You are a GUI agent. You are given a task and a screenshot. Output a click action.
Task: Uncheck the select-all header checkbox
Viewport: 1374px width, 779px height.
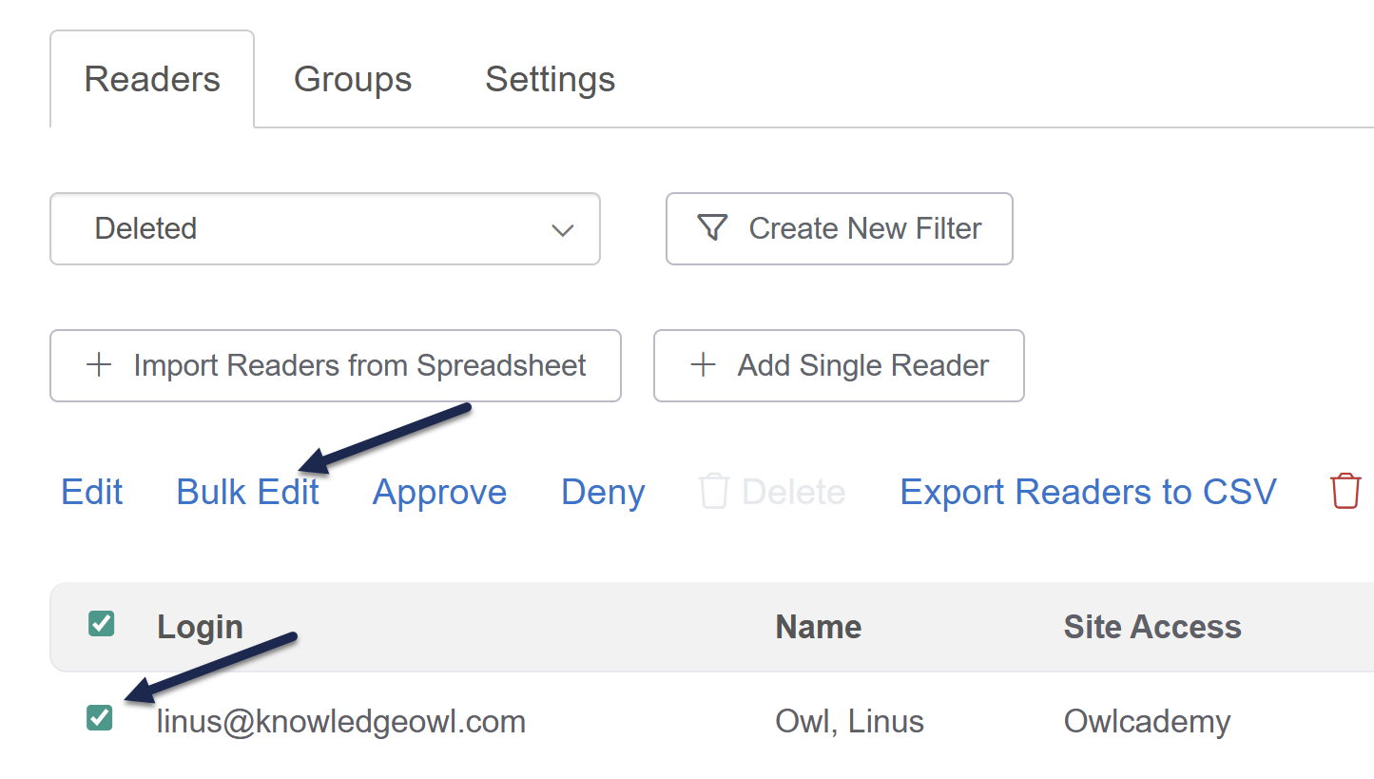coord(101,625)
